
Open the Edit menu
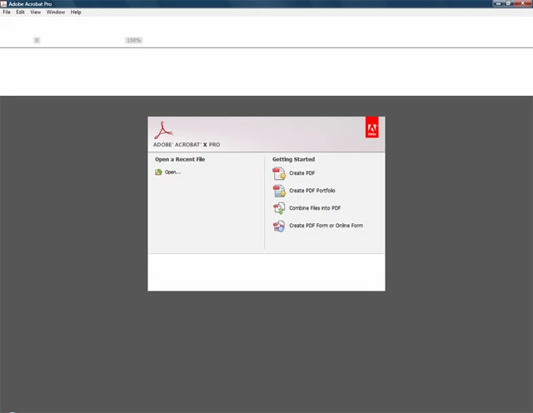coord(20,12)
